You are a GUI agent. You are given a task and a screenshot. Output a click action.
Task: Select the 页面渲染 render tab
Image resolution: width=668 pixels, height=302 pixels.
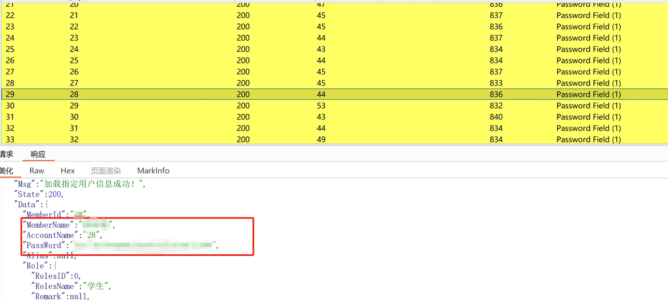point(106,171)
